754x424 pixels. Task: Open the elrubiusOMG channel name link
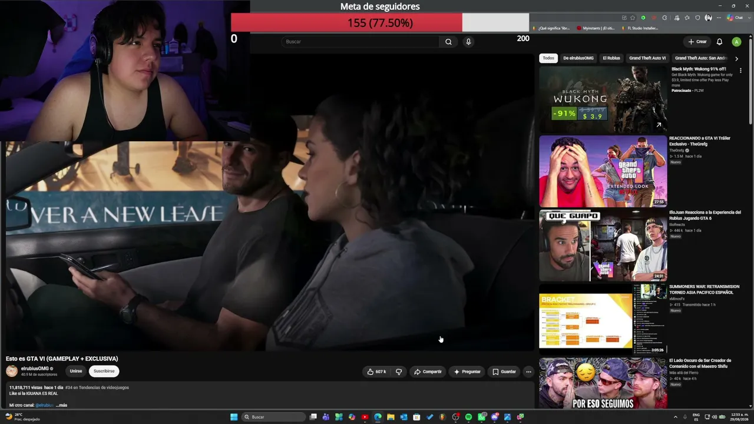(35, 369)
